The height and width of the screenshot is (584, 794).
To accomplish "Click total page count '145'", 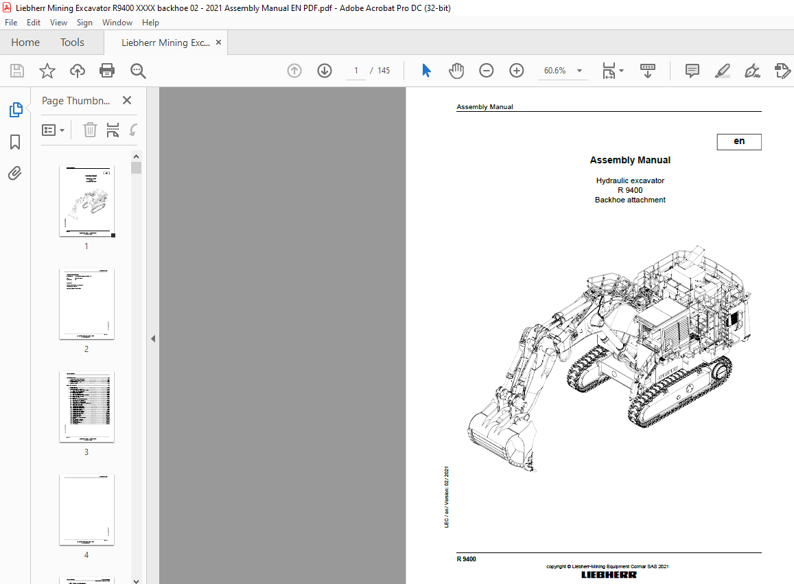I will click(x=384, y=71).
